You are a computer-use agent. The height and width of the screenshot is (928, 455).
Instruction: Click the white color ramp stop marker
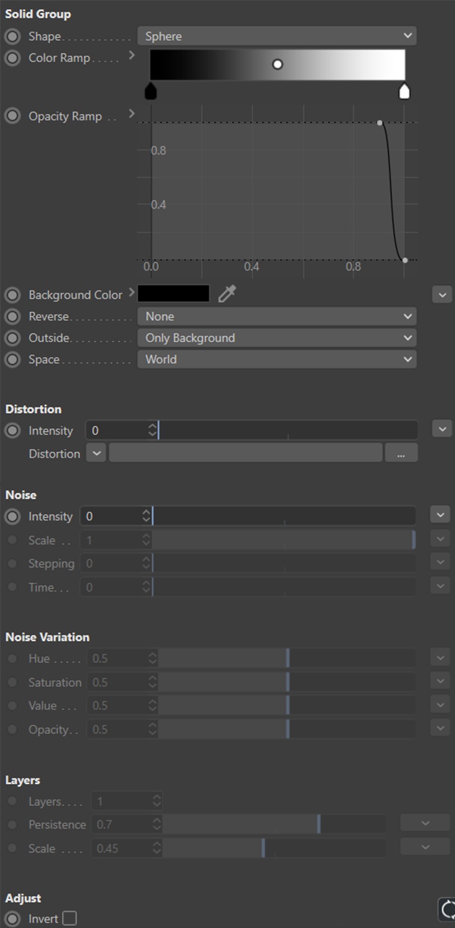coord(404,91)
